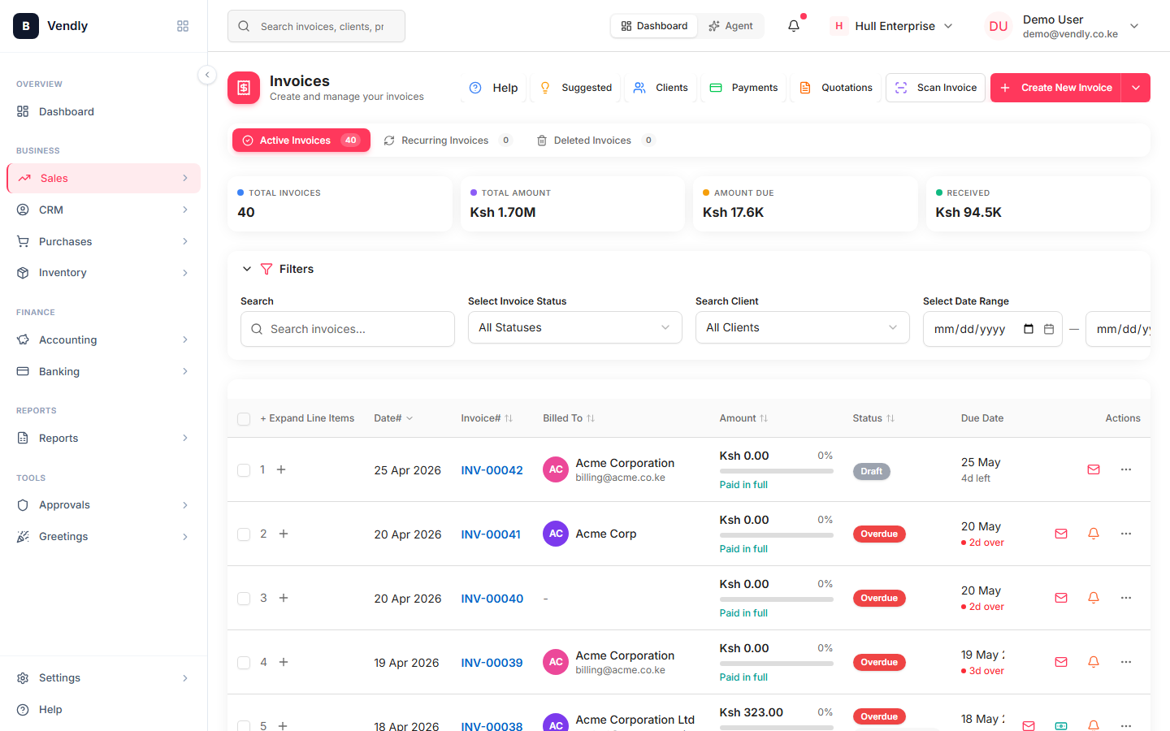Open invoice link INV-00041
This screenshot has height=731, width=1170.
(491, 534)
